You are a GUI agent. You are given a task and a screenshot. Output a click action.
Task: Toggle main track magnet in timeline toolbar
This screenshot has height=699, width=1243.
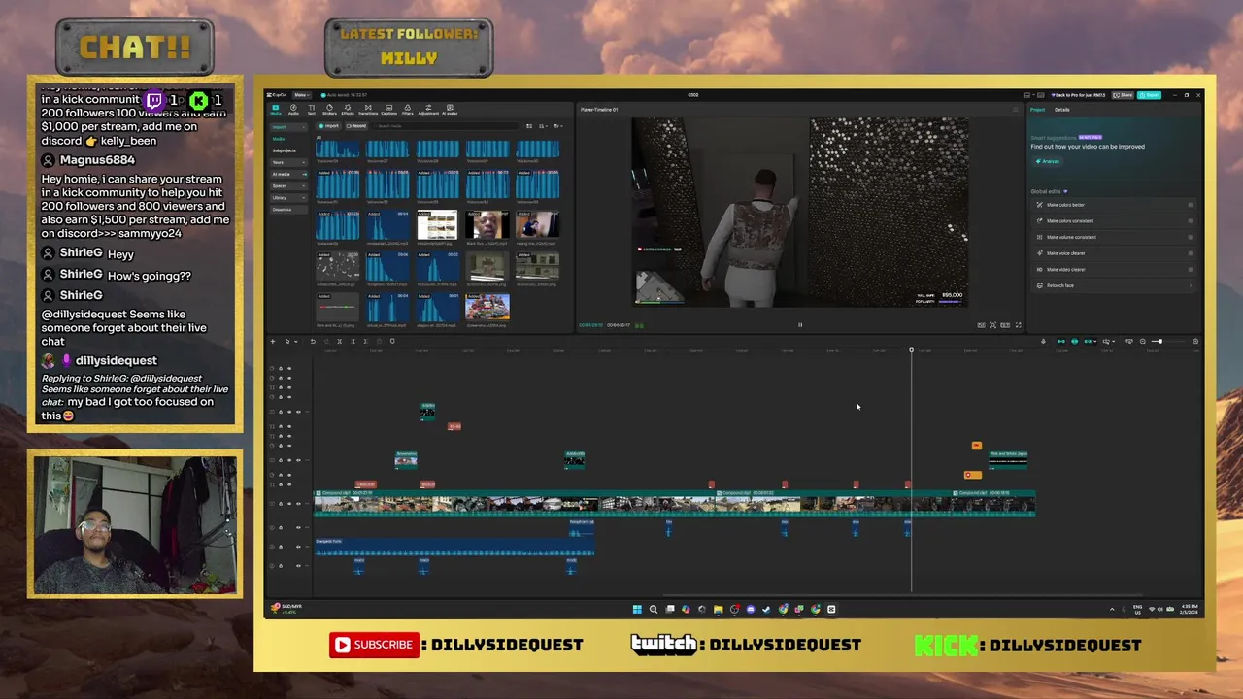[x=1061, y=341]
